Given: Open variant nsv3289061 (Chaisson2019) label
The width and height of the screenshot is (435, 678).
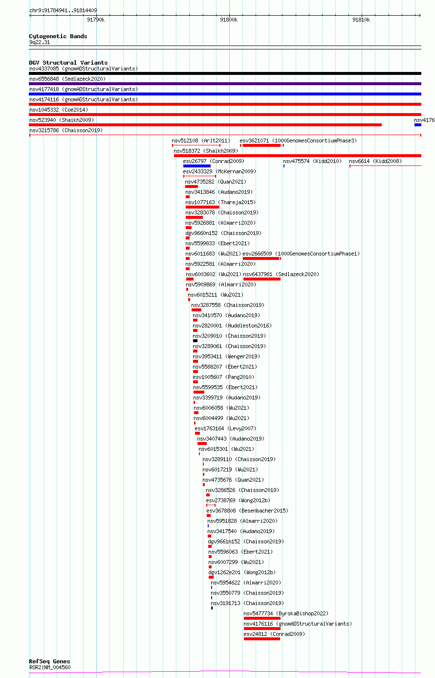Looking at the screenshot, I should (230, 346).
